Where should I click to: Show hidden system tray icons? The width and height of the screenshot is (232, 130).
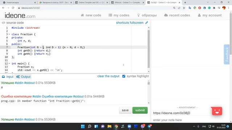tap(194, 126)
